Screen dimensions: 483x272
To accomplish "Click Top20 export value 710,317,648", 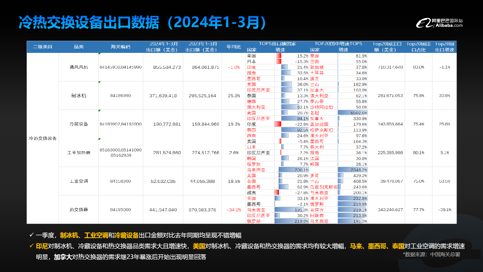I will [x=390, y=67].
